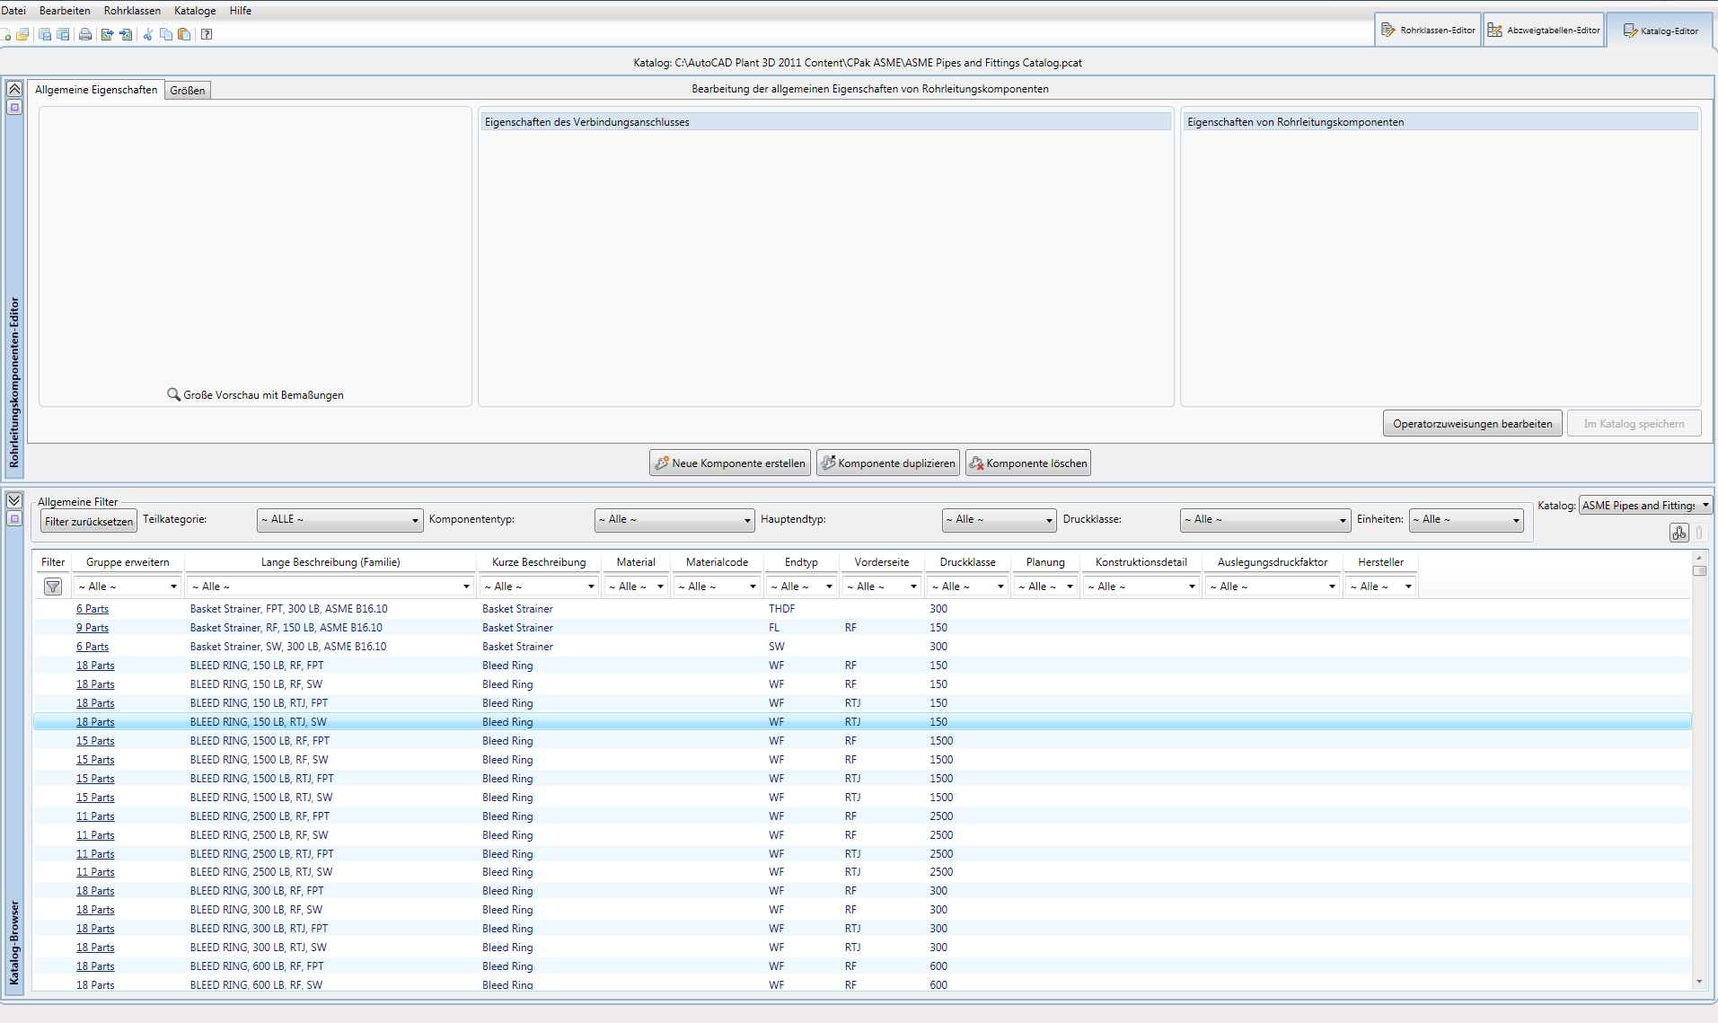Open the Einheiten dropdown

(1466, 519)
